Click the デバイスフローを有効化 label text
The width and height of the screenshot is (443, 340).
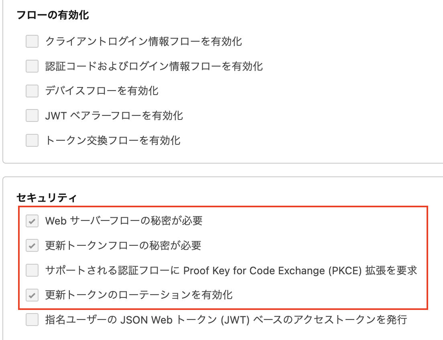[102, 91]
